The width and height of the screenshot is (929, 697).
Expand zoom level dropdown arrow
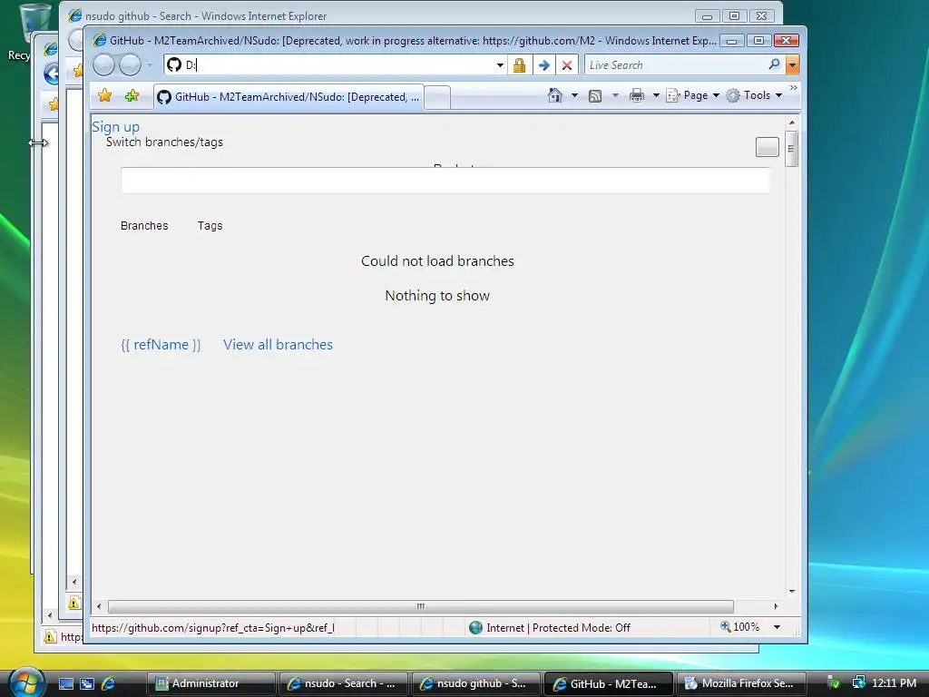pyautogui.click(x=777, y=627)
